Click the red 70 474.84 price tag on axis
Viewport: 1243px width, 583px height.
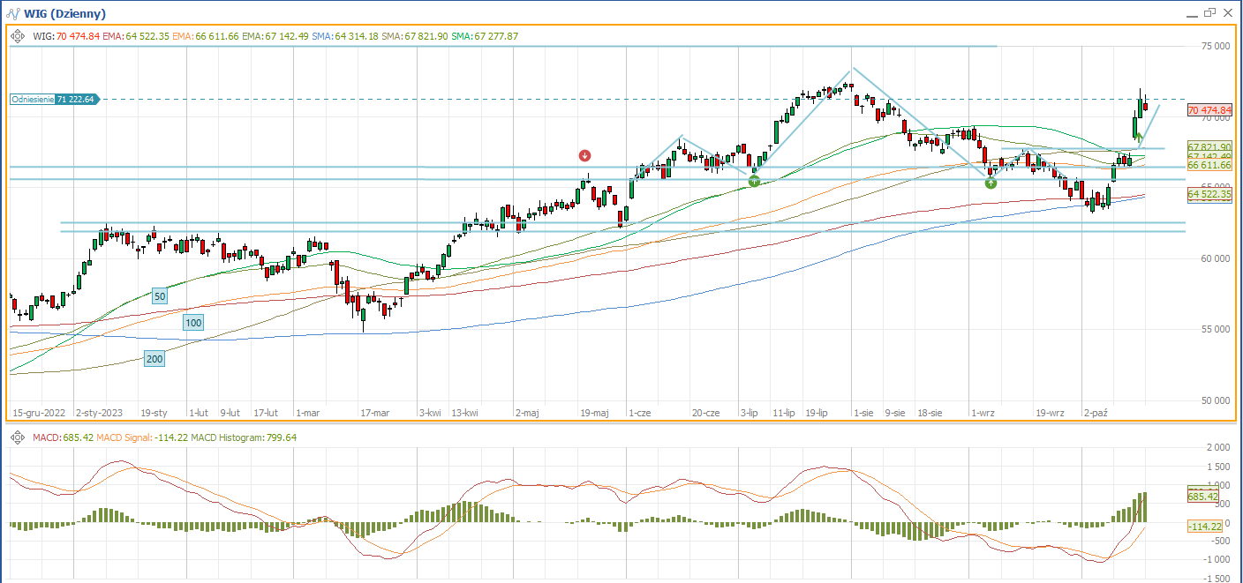[1209, 110]
